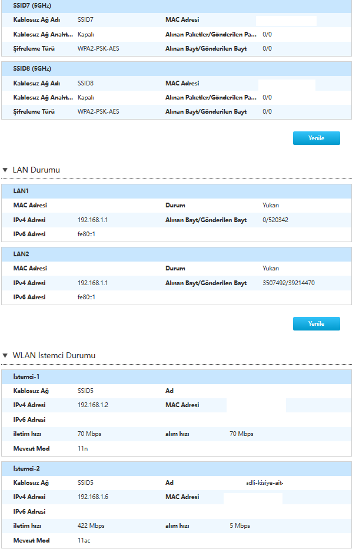The width and height of the screenshot is (359, 552).
Task: Select the SSID7 (5GHz) header
Action: pyautogui.click(x=177, y=6)
